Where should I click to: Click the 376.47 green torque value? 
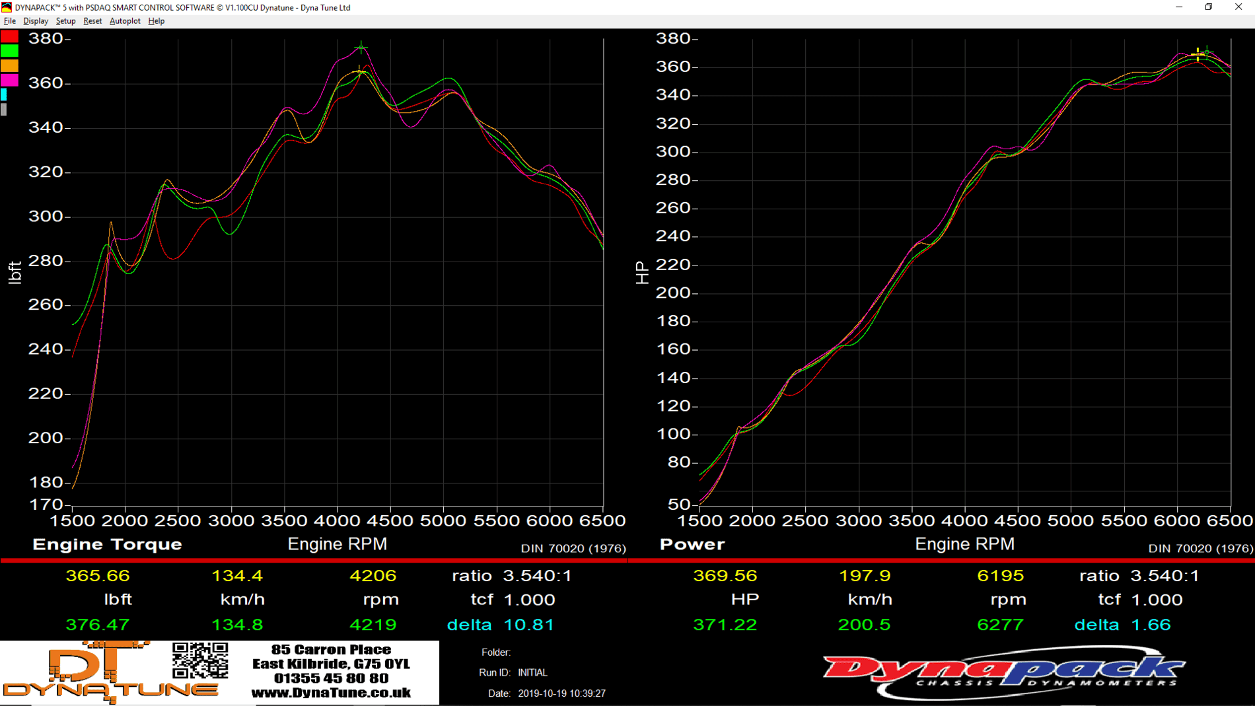(x=98, y=625)
